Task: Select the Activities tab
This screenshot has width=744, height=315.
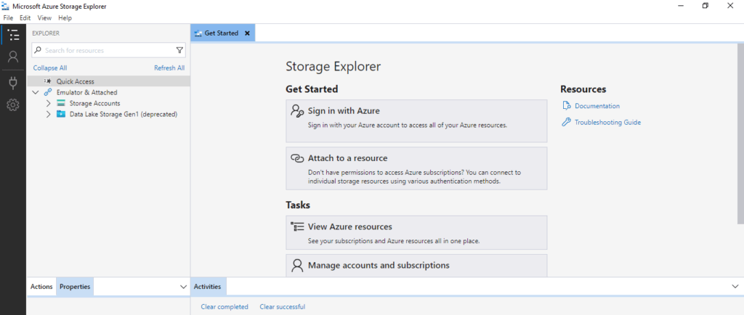Action: pyautogui.click(x=207, y=287)
